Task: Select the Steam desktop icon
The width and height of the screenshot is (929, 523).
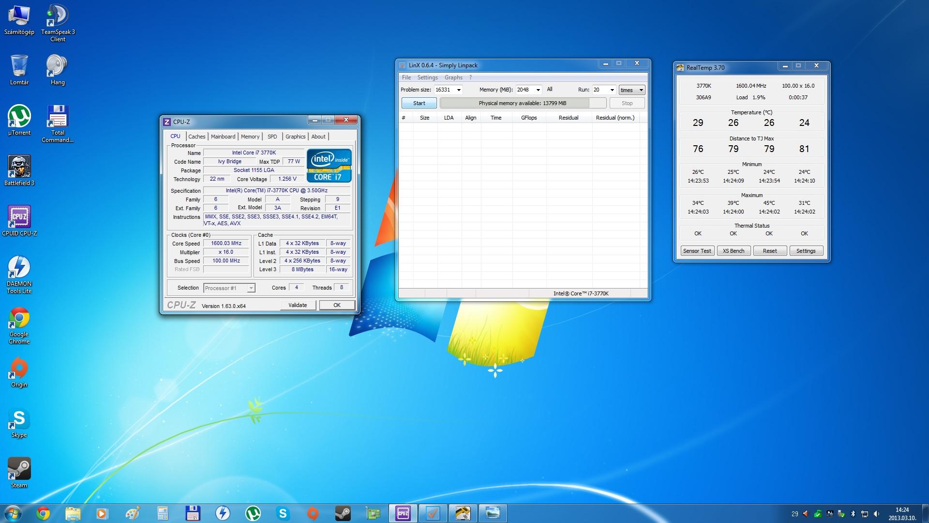Action: pyautogui.click(x=19, y=473)
